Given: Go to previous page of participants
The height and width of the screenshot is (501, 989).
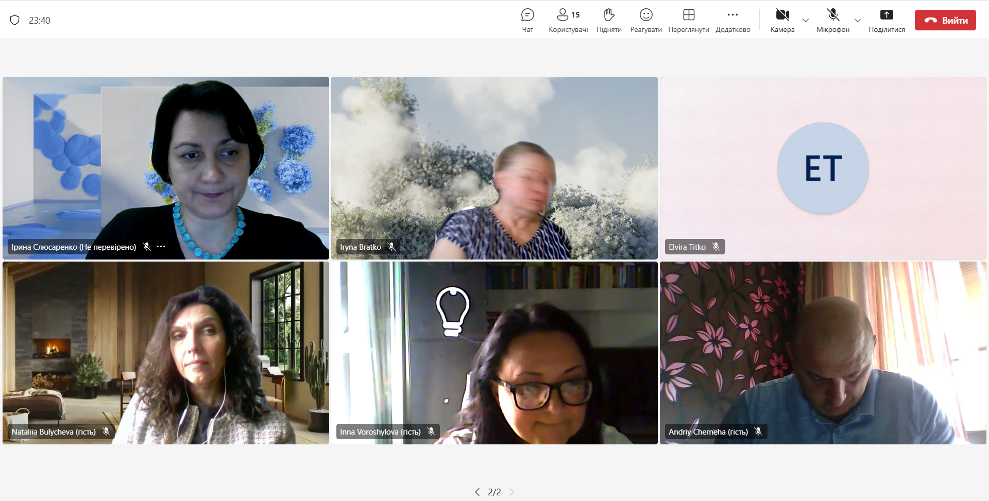Looking at the screenshot, I should 477,492.
